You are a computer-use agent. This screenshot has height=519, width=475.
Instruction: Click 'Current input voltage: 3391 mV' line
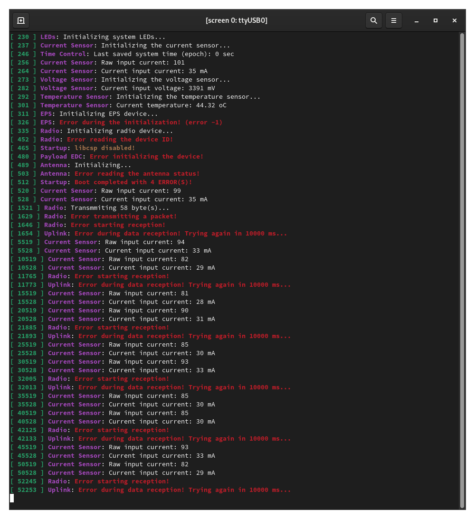[x=113, y=88]
